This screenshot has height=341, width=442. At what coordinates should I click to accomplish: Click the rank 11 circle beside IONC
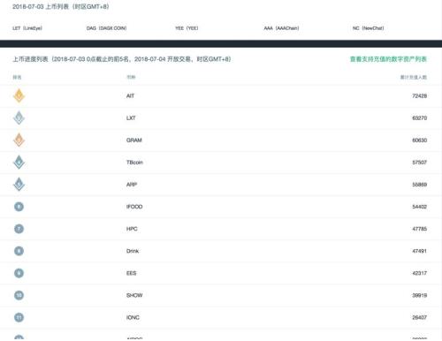click(x=19, y=317)
